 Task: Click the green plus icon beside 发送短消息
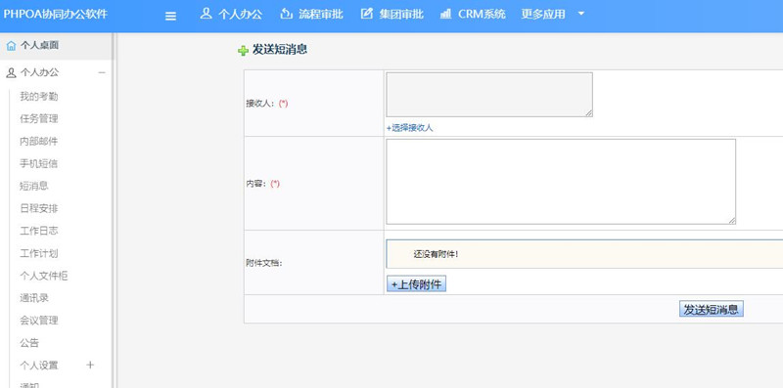coord(243,51)
